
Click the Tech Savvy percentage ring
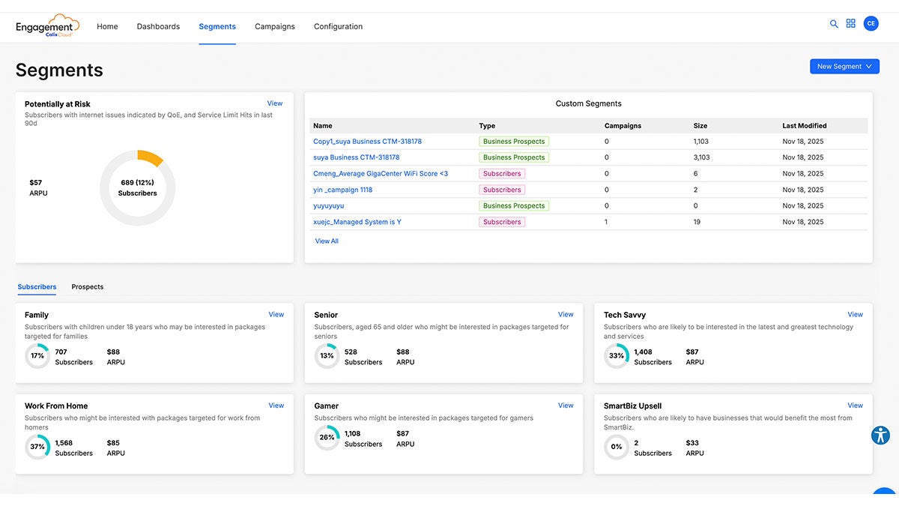(616, 356)
